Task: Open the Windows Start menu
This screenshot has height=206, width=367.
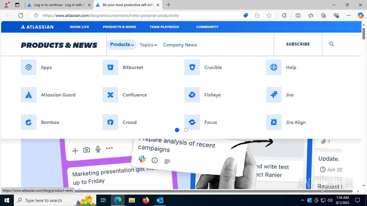Action: click(x=7, y=200)
